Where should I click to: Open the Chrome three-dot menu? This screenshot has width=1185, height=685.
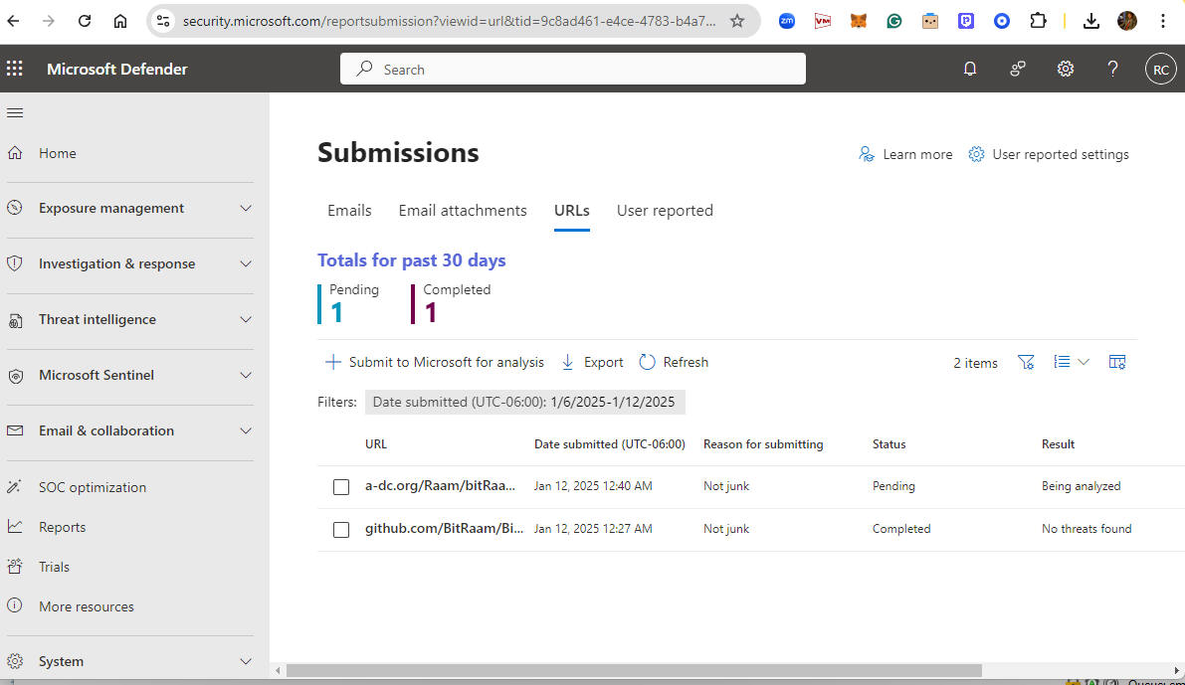pos(1163,21)
